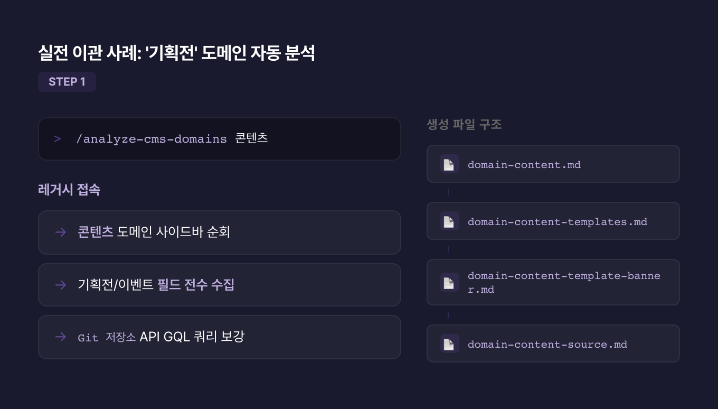Click the 콘텐츠 도메인 사이드바 순회 text
The image size is (718, 409).
[x=154, y=232]
